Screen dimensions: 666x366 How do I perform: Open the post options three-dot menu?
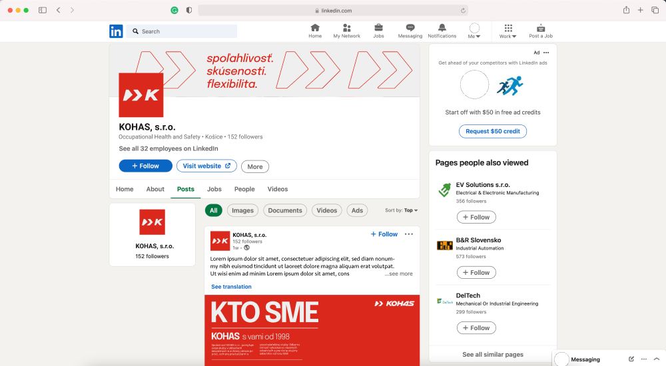409,234
